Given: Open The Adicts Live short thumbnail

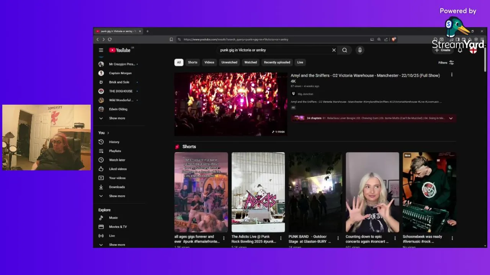Looking at the screenshot, I should coord(258,192).
